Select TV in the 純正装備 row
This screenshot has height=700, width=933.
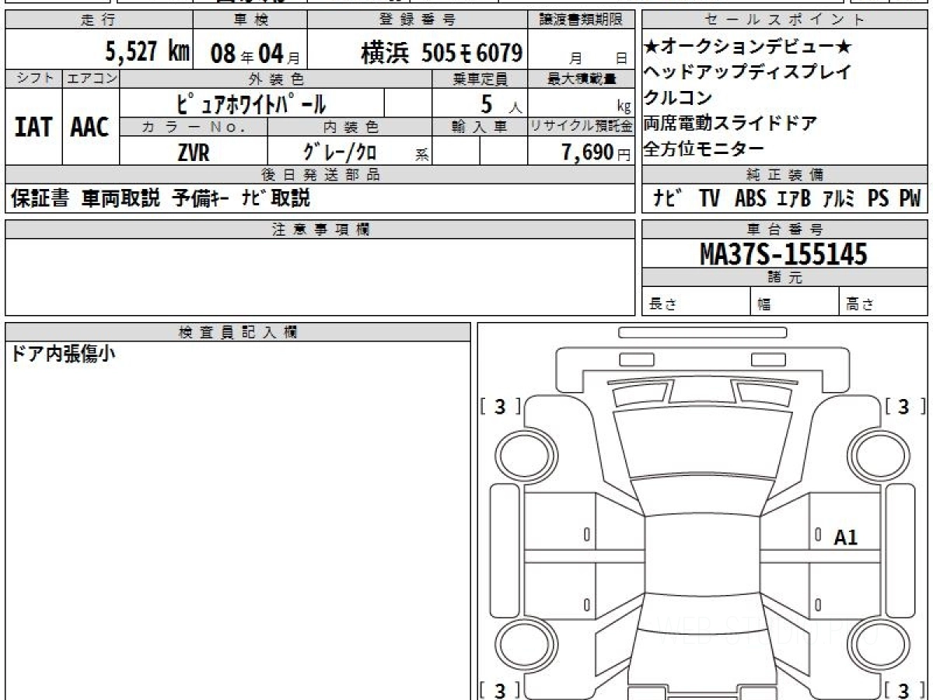[710, 199]
